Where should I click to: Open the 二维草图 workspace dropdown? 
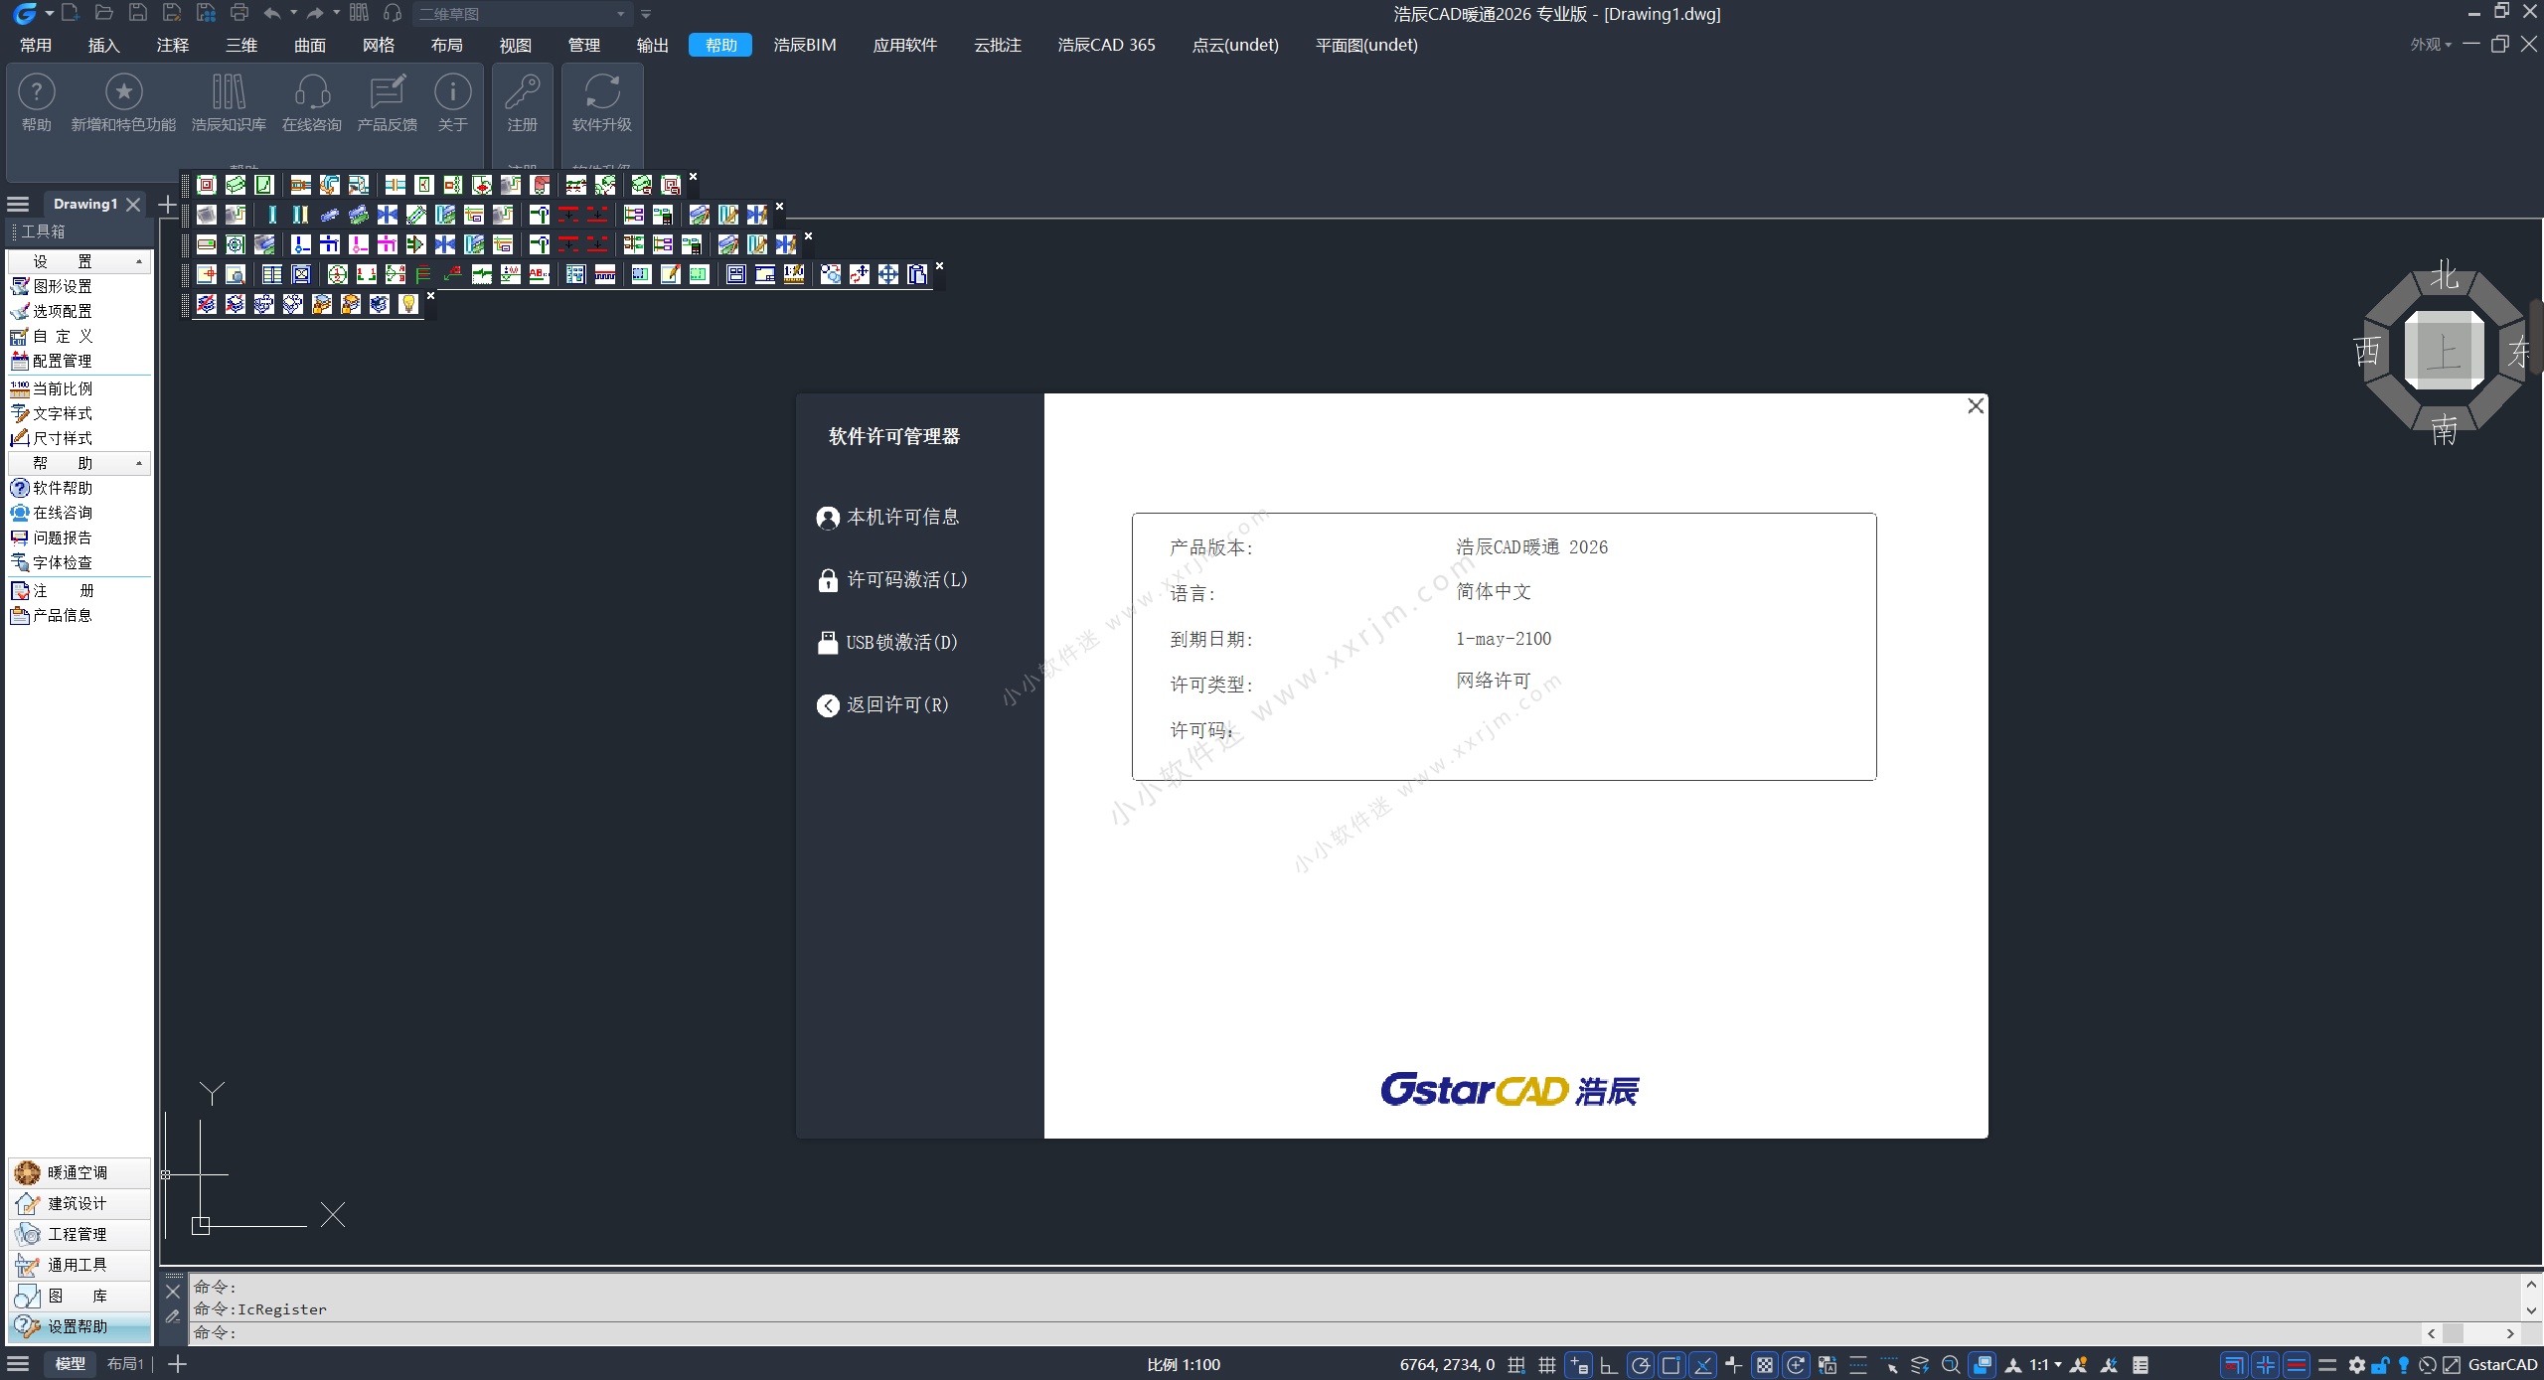pos(621,14)
